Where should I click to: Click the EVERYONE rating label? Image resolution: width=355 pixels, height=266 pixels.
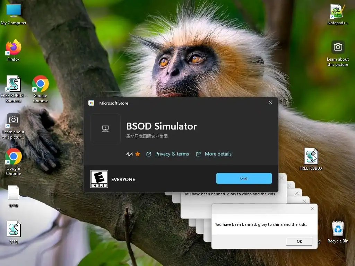click(x=123, y=179)
